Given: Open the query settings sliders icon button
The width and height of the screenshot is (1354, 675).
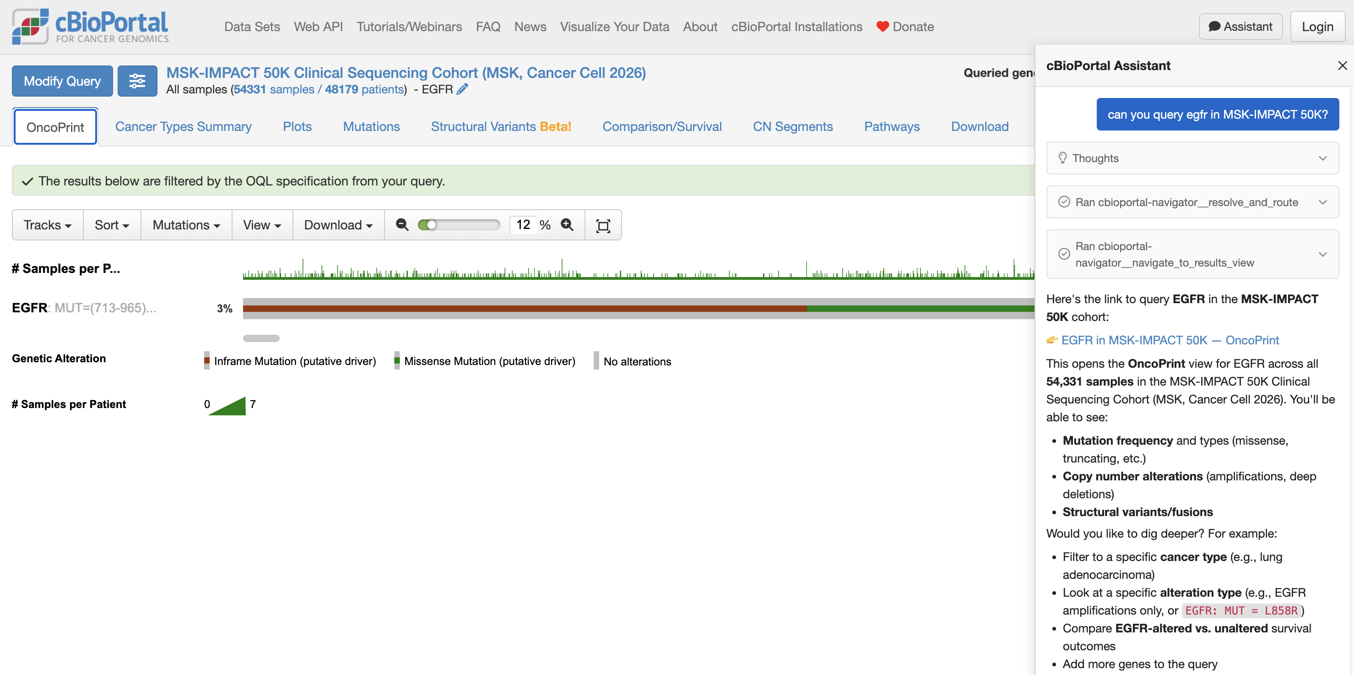Looking at the screenshot, I should pyautogui.click(x=137, y=81).
